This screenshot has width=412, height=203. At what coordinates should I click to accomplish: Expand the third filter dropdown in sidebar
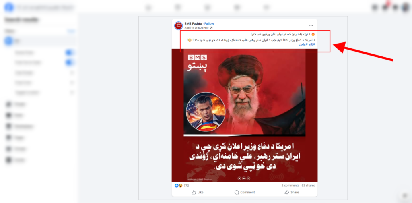pyautogui.click(x=72, y=93)
